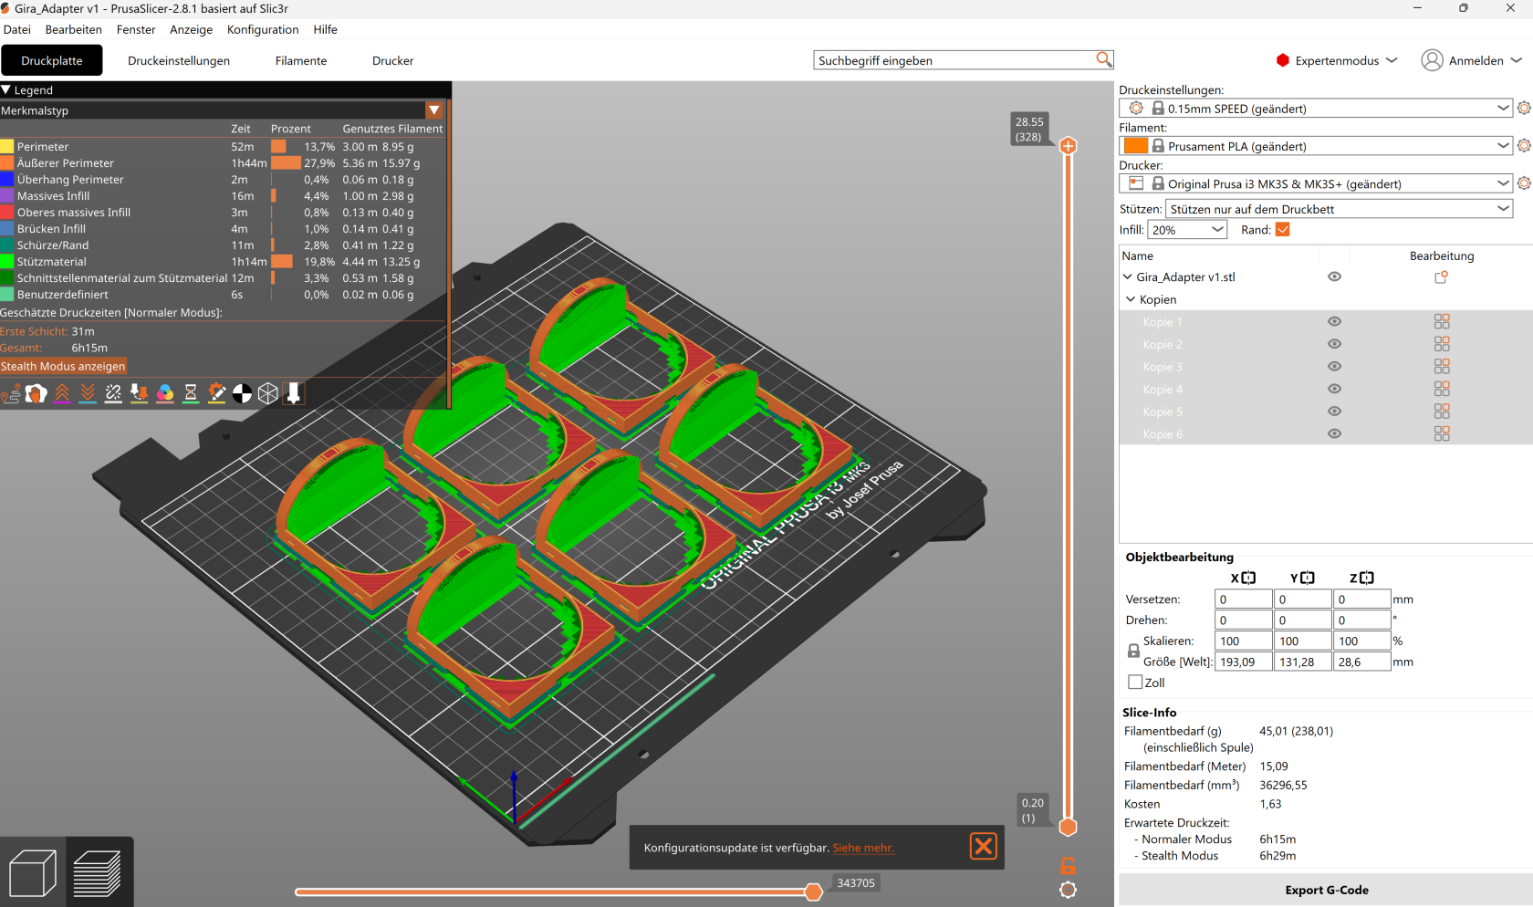Viewport: 1533px width, 907px height.
Task: Open the Anzeige menu
Action: click(x=191, y=29)
